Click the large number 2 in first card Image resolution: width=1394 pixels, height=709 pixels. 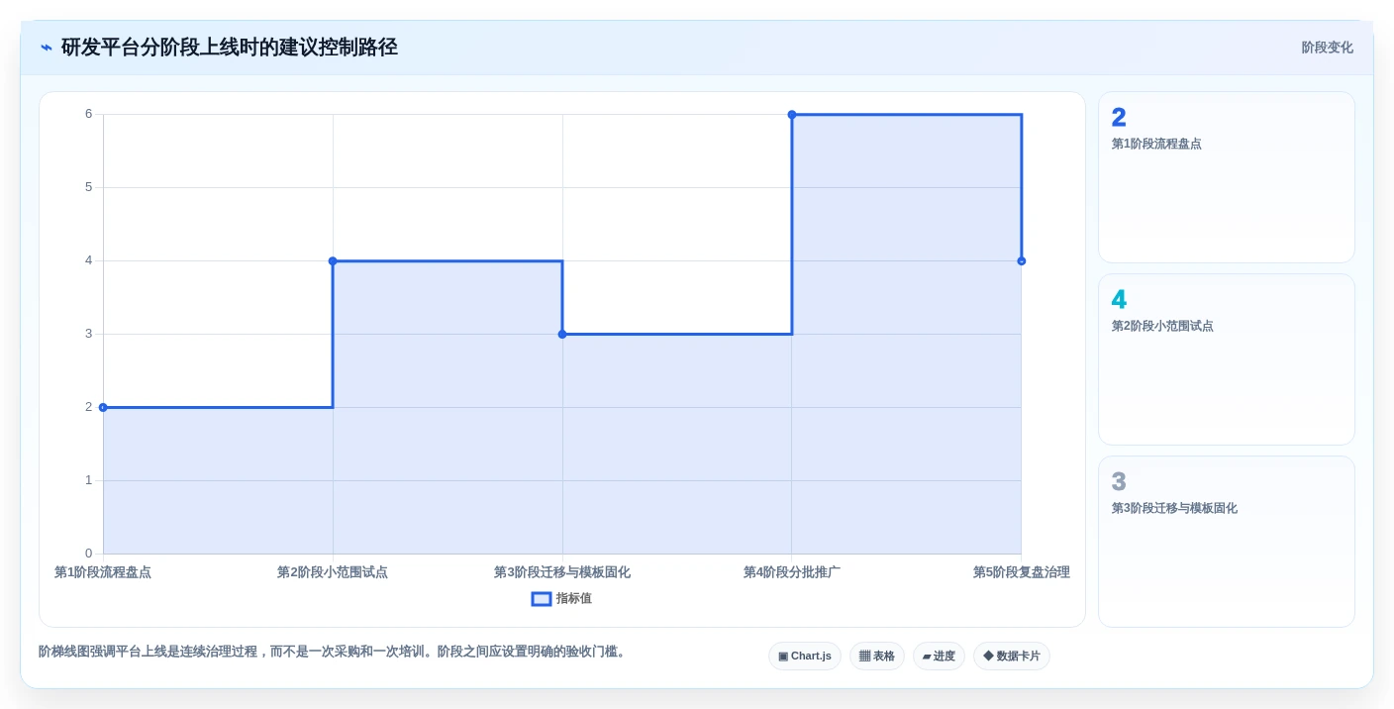point(1119,117)
